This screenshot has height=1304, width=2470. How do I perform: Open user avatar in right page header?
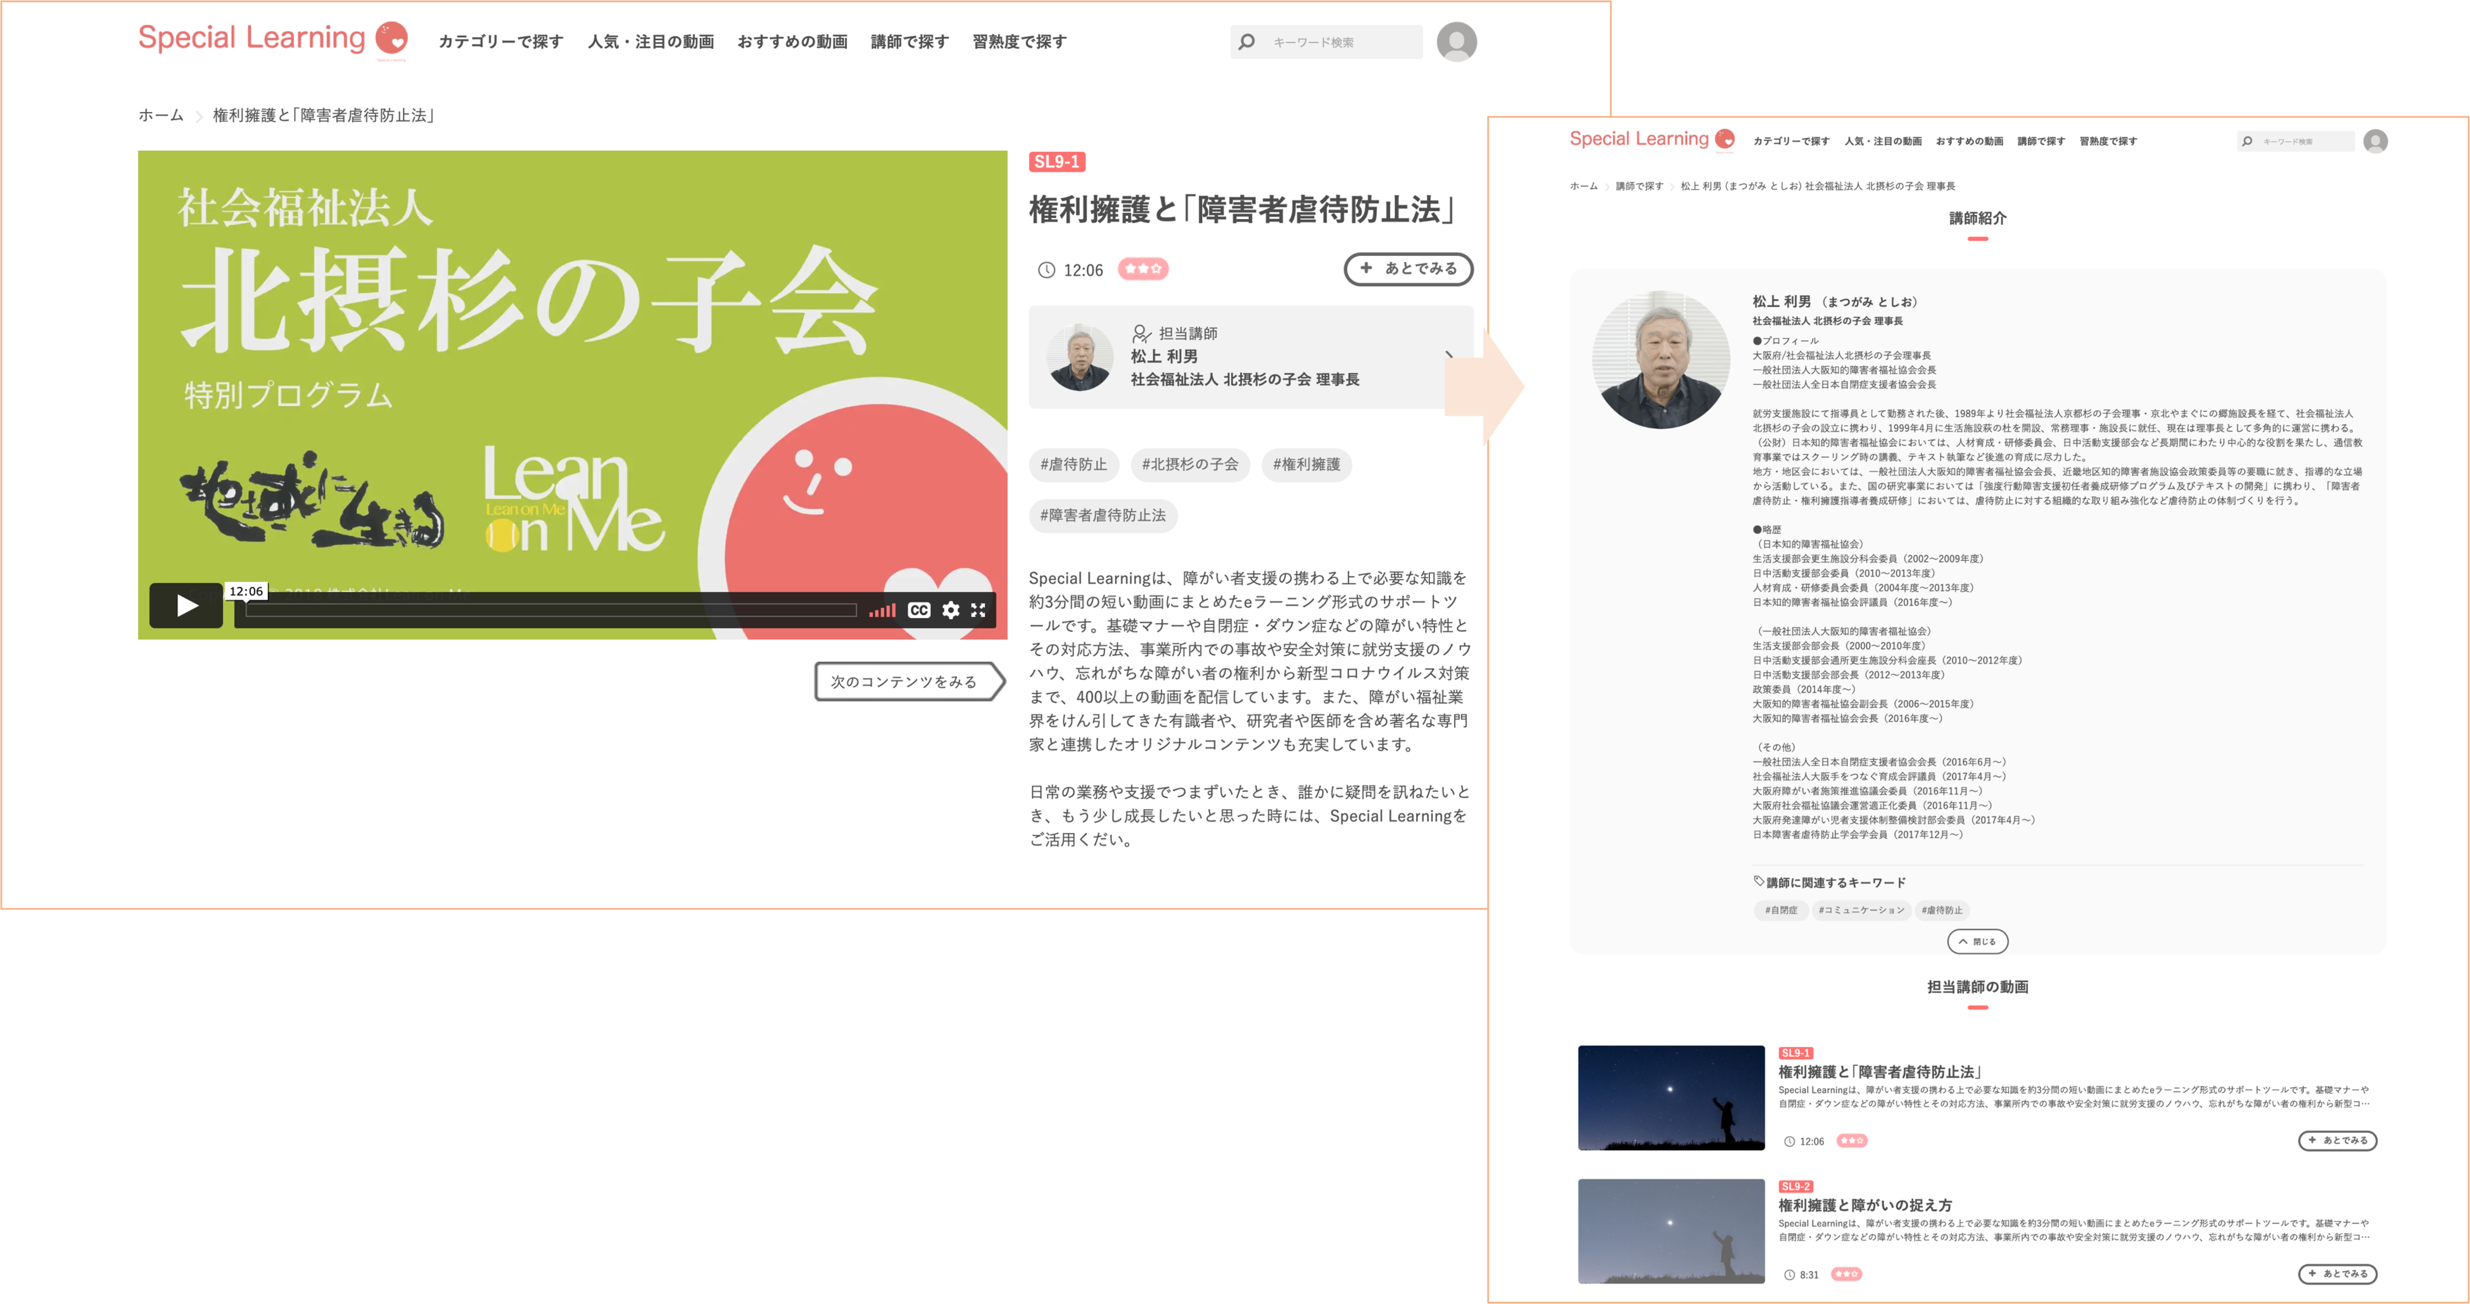(2375, 141)
